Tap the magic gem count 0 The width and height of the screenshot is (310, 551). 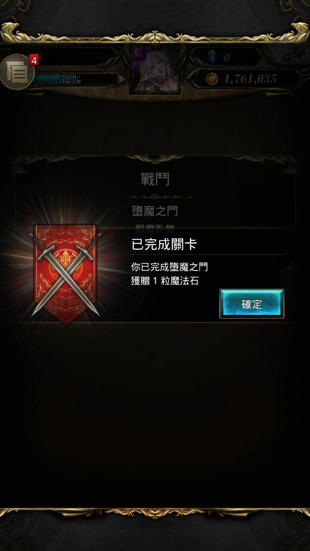[226, 57]
